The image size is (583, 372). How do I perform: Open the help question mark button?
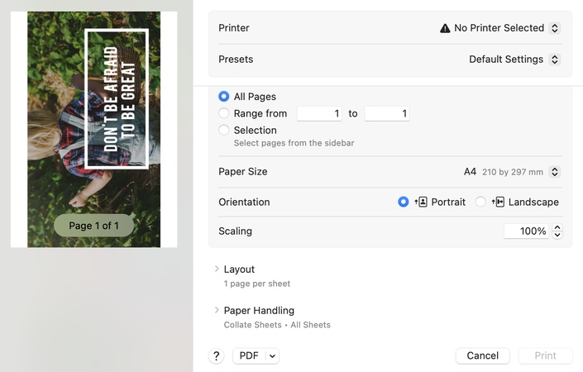217,355
